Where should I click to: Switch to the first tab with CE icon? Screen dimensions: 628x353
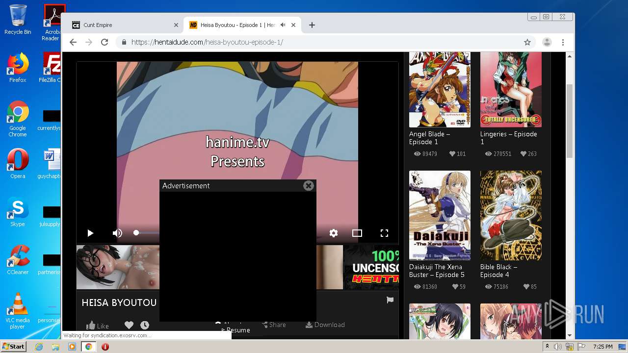[x=124, y=25]
